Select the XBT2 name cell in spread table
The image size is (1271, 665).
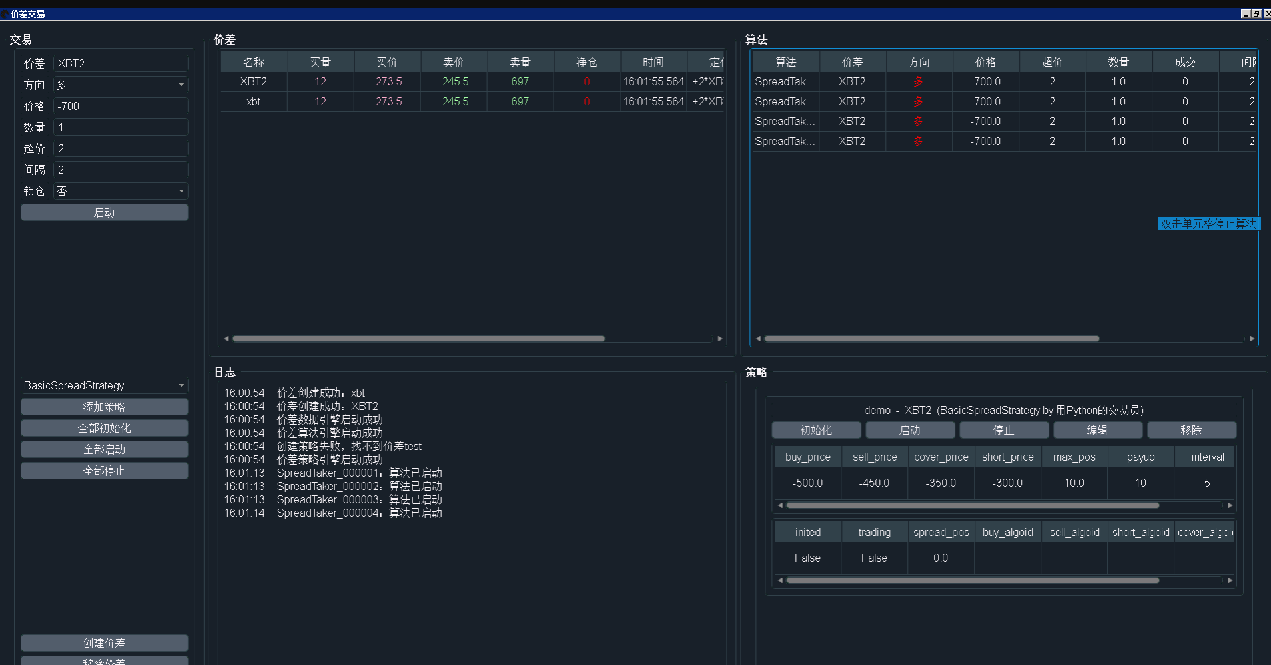coord(254,81)
